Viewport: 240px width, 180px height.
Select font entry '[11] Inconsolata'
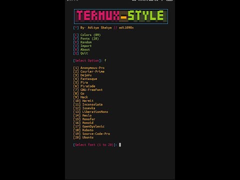tap(88, 104)
